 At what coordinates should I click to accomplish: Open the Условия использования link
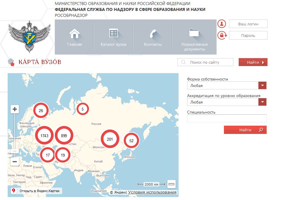tap(152, 192)
